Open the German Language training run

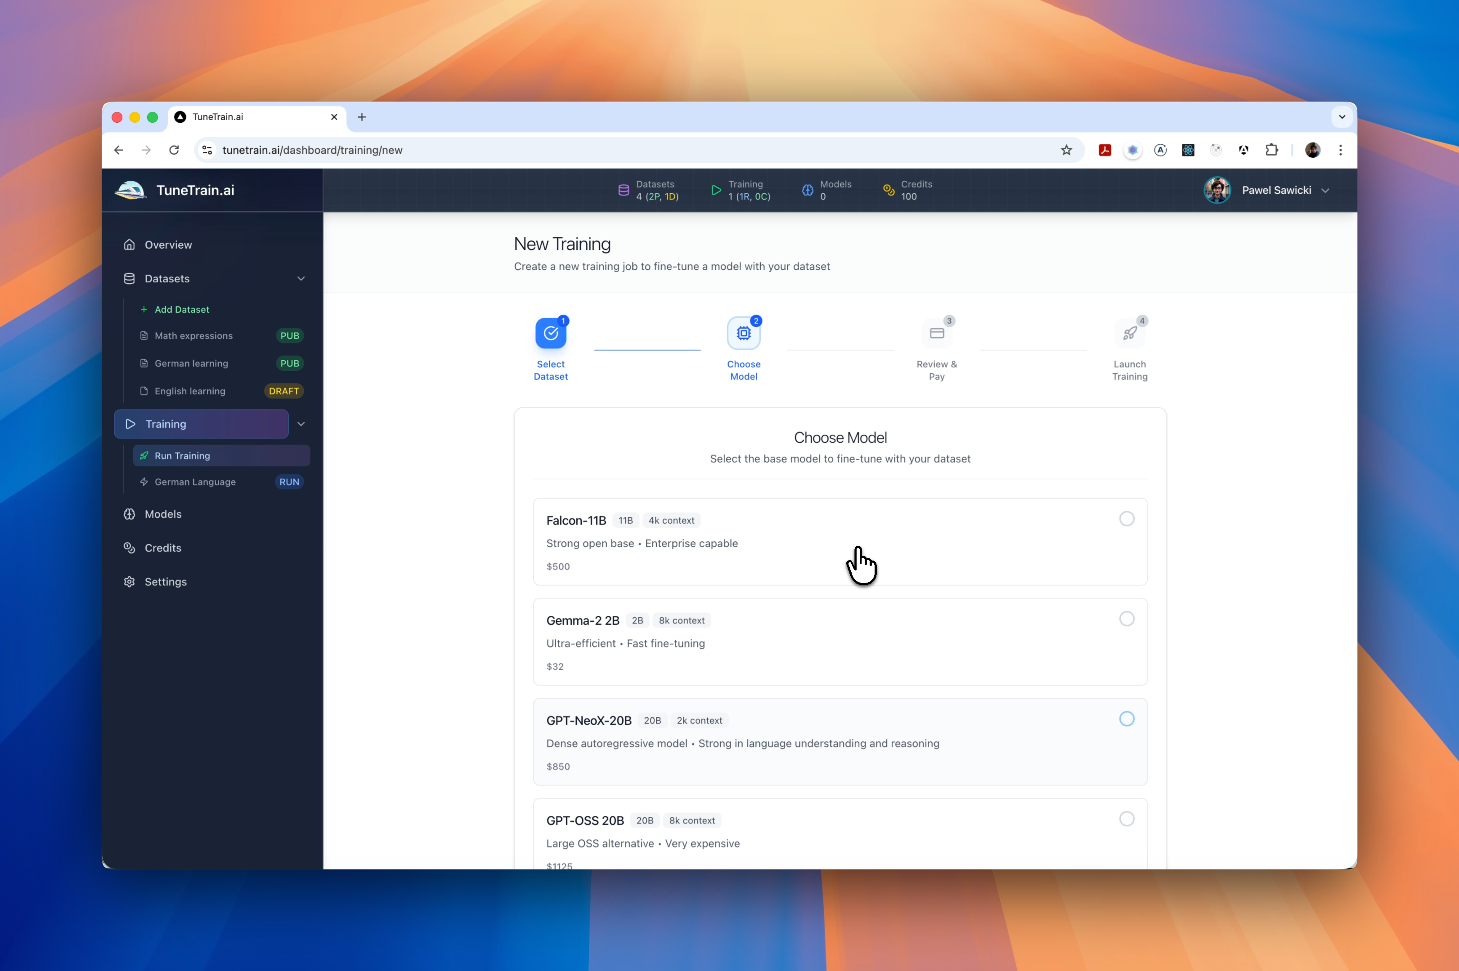195,482
